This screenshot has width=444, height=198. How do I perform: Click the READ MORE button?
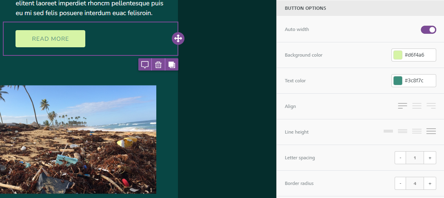click(x=51, y=39)
